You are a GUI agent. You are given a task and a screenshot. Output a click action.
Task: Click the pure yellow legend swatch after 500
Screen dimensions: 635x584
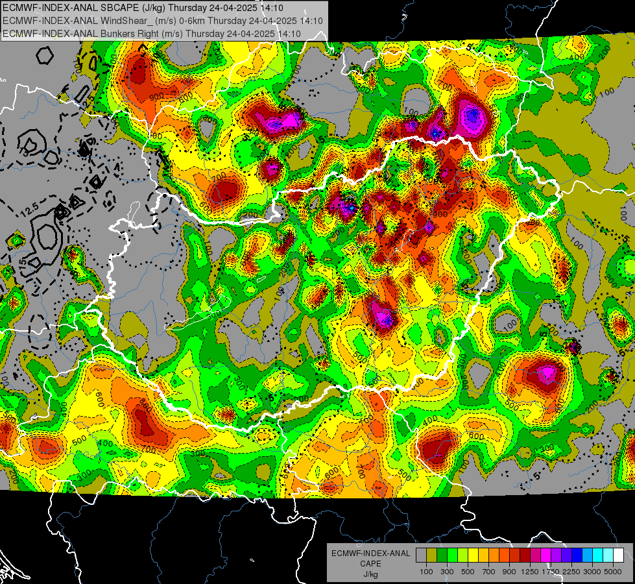[473, 555]
